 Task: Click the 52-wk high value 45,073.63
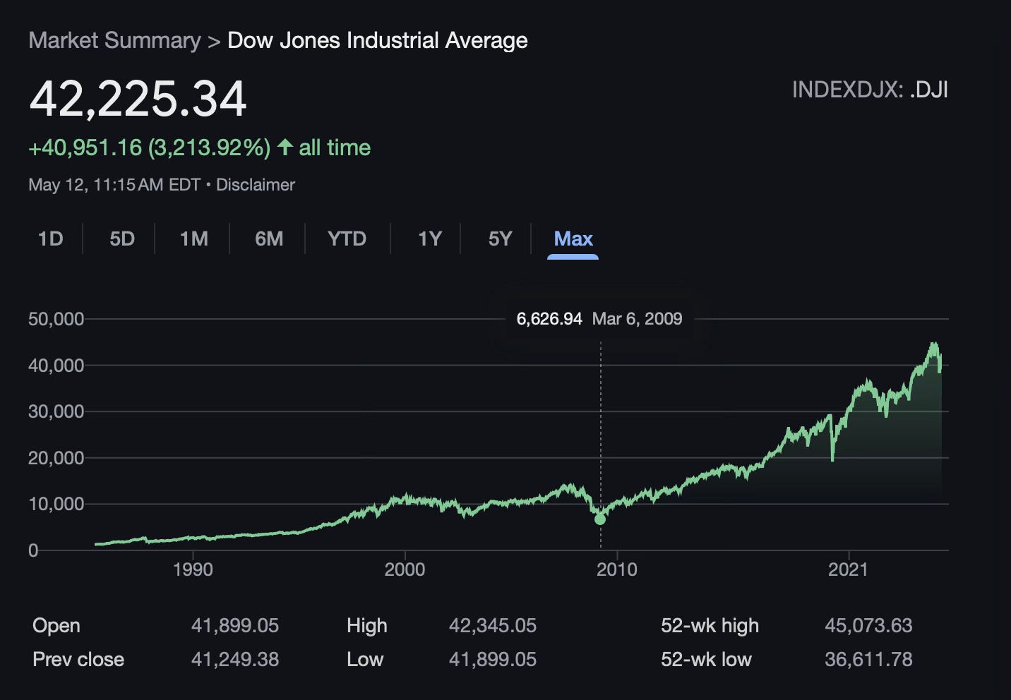point(868,626)
